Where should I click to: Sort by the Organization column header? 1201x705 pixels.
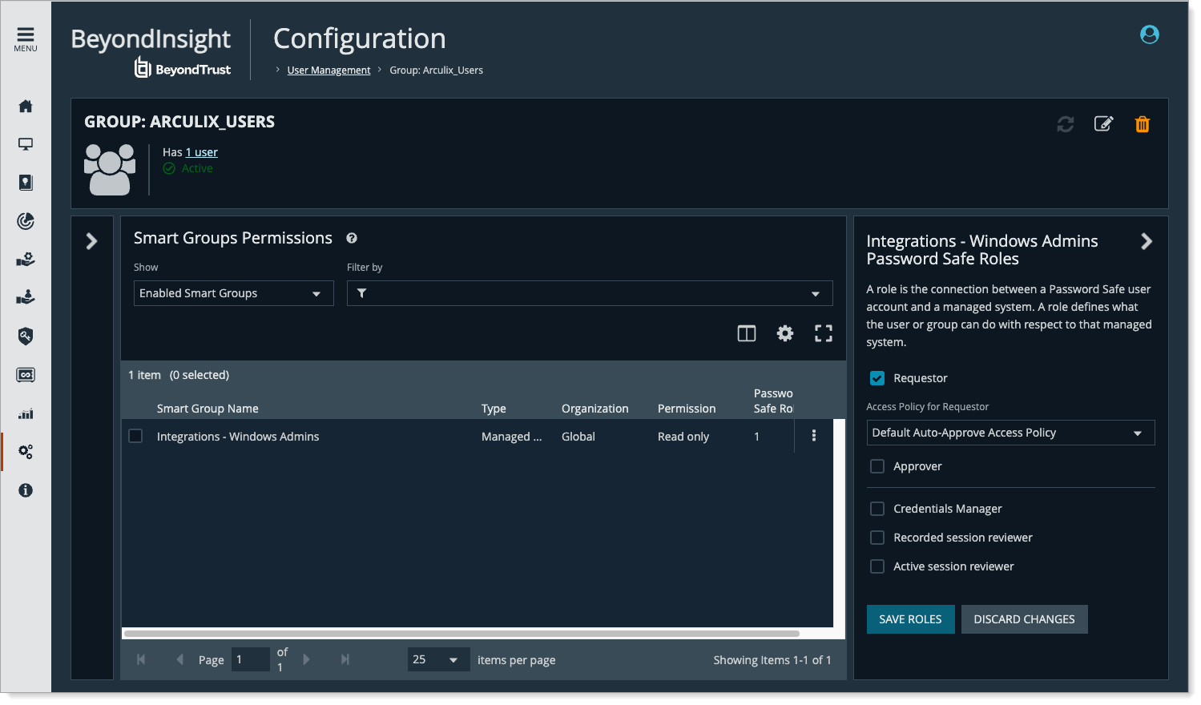pos(594,409)
